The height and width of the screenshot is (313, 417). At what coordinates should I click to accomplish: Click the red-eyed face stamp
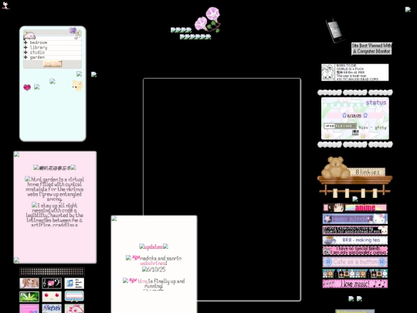52,297
